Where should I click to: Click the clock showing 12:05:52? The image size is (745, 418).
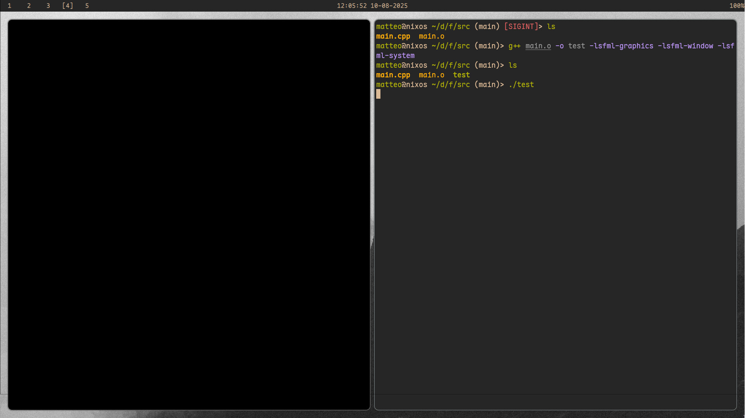[351, 6]
